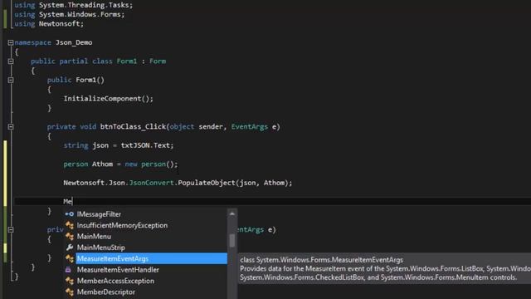Viewport: 531px width, 299px height.
Task: Click the IntelliSense scrollbar up arrow
Action: (232, 213)
